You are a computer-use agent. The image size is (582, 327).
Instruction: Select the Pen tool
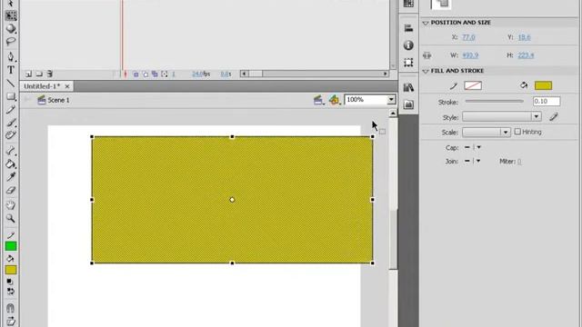[x=11, y=56]
